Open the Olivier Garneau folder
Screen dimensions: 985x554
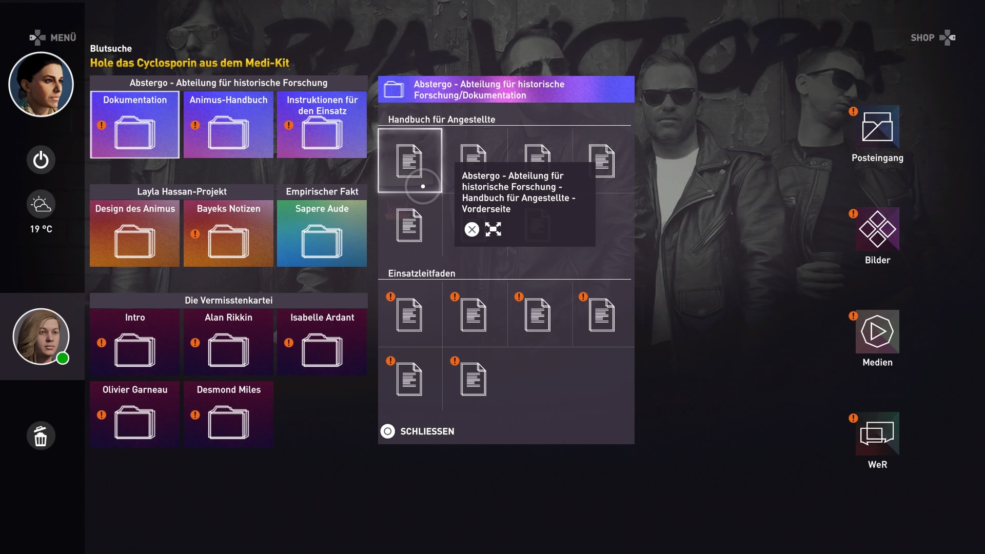[135, 414]
